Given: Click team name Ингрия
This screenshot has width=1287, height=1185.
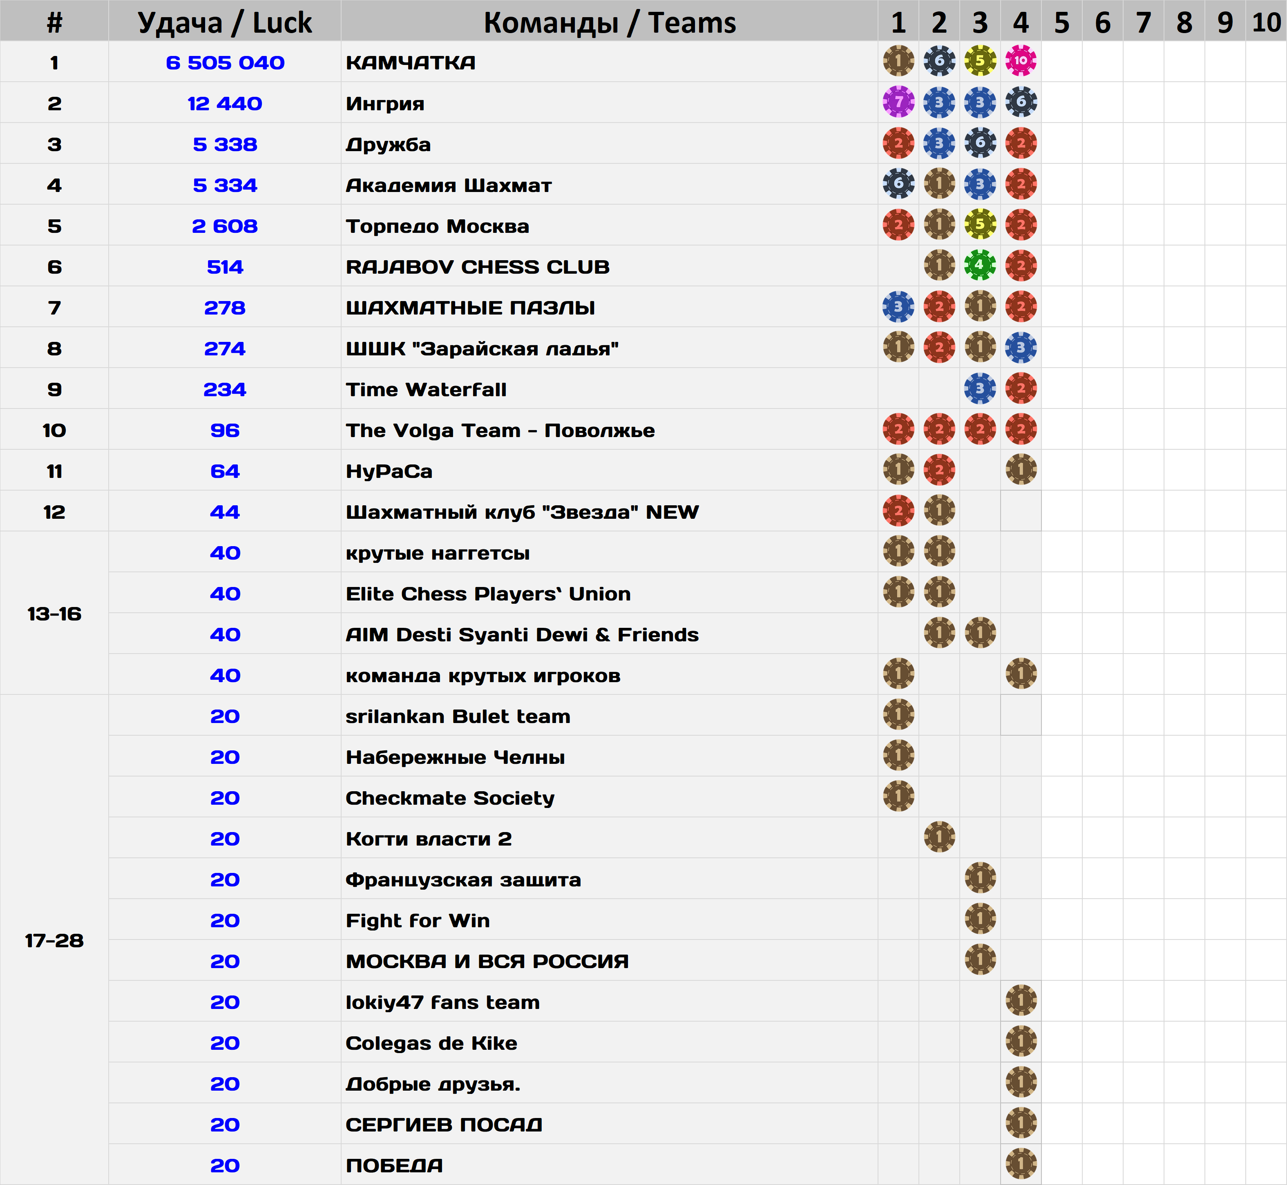Looking at the screenshot, I should [385, 104].
